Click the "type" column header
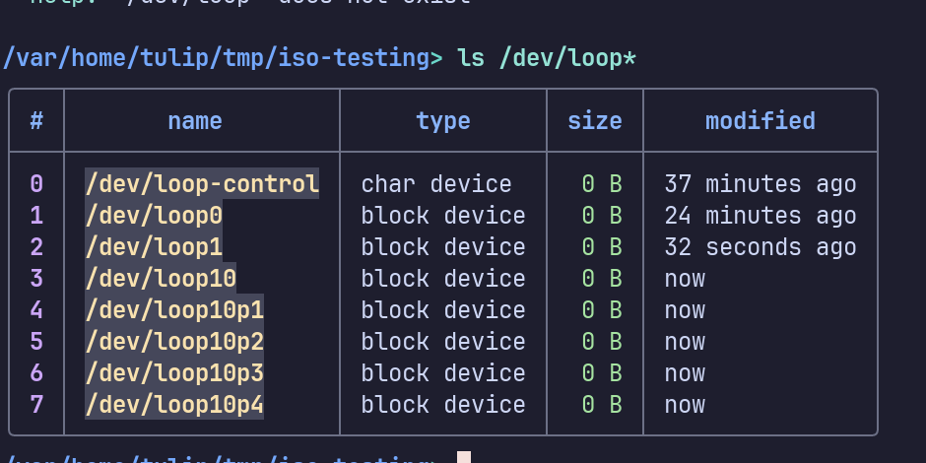This screenshot has height=463, width=926. coord(443,121)
